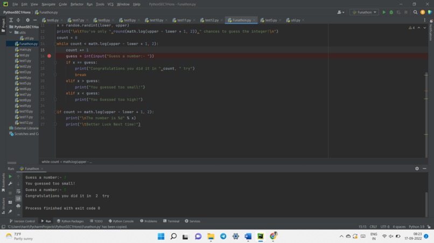Show the 4 warnings inspection widget
434x243 pixels.
click(x=411, y=28)
